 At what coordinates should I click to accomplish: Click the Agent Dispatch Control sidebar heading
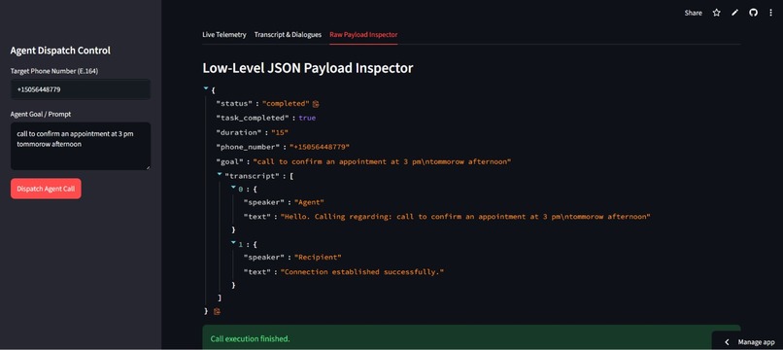pos(60,51)
